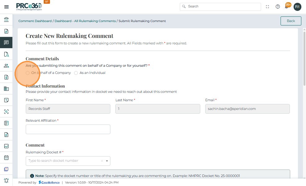Screen dimensions: 306x186
Task: Clear the Rulemaking Docket selection with X
Action: 102,161
